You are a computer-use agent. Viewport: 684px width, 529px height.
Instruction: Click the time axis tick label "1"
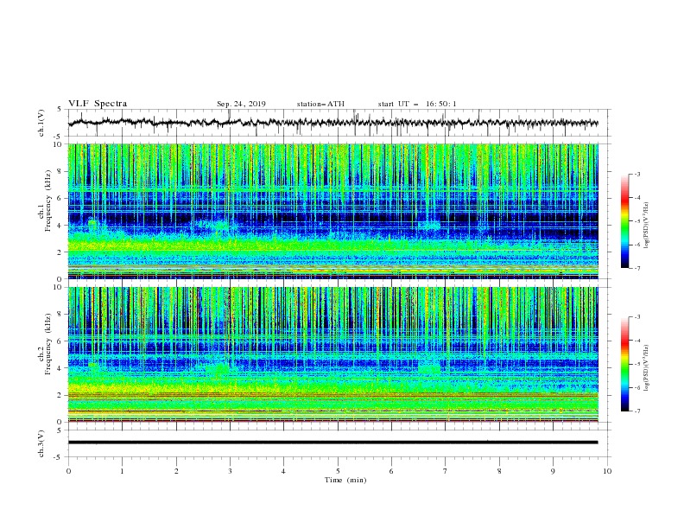coord(122,471)
